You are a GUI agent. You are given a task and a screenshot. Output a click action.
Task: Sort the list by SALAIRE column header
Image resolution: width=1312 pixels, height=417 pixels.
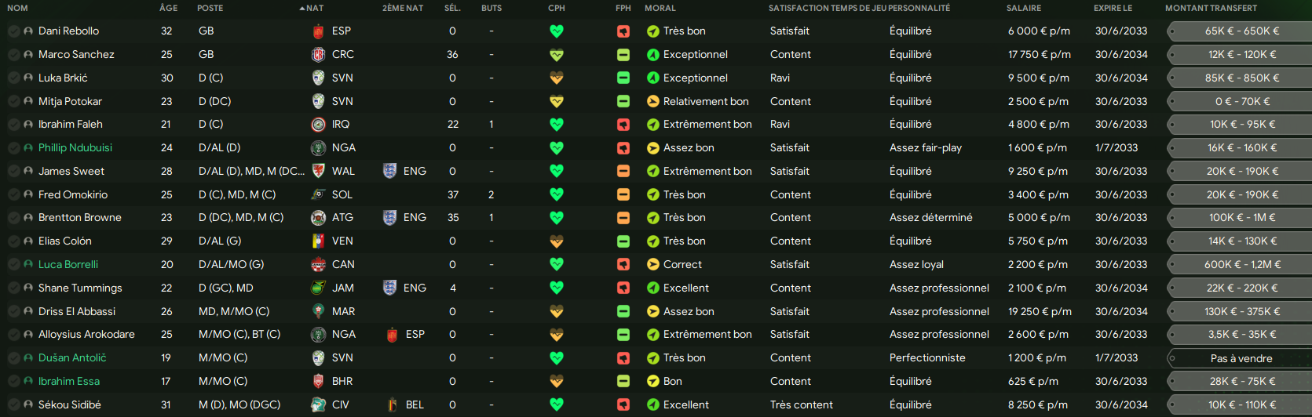point(1024,8)
